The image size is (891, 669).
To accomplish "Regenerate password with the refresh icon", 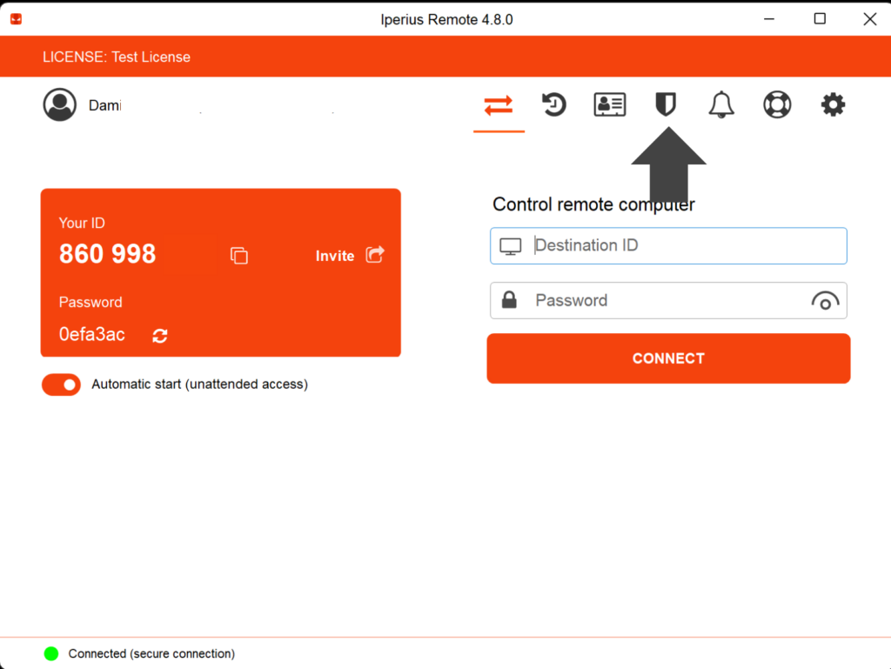I will 160,336.
